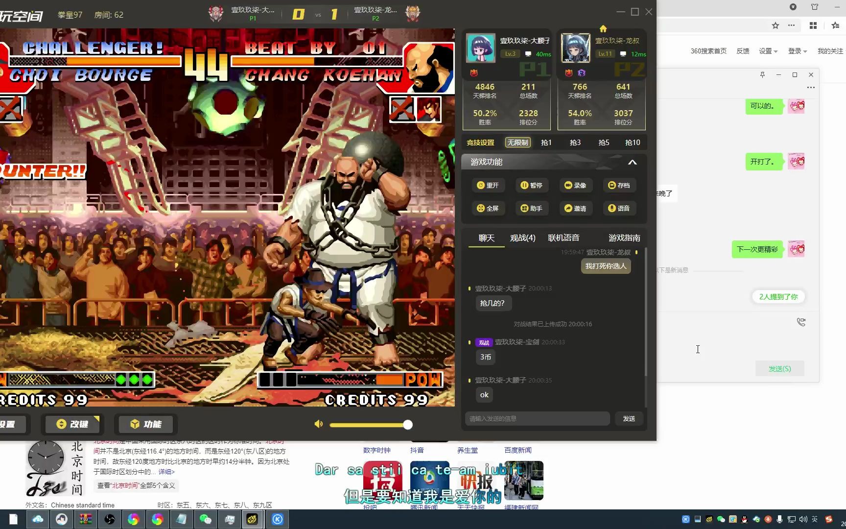The image size is (846, 529).
Task: Click the chat message input field
Action: click(537, 418)
